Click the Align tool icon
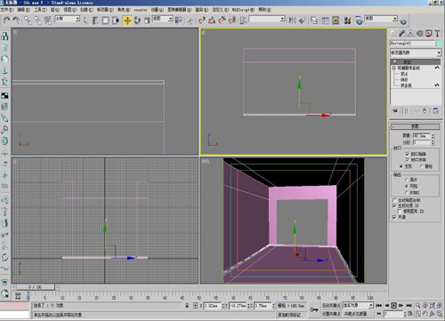 [x=303, y=20]
